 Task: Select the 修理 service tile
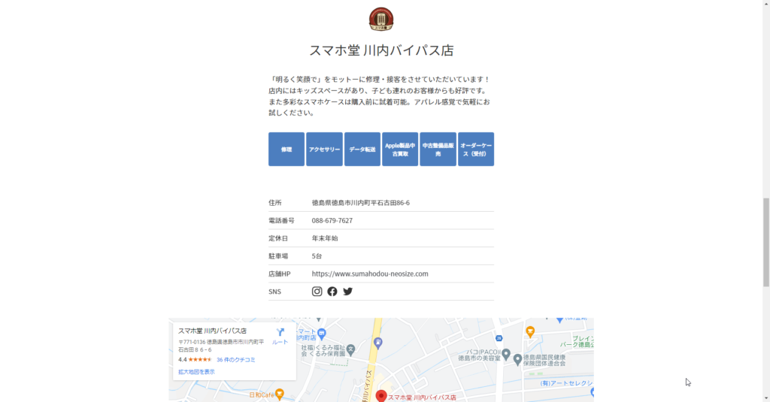[286, 150]
